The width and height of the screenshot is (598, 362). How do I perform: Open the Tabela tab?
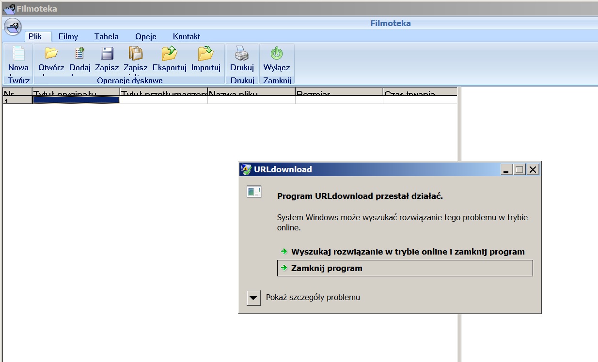(x=106, y=37)
